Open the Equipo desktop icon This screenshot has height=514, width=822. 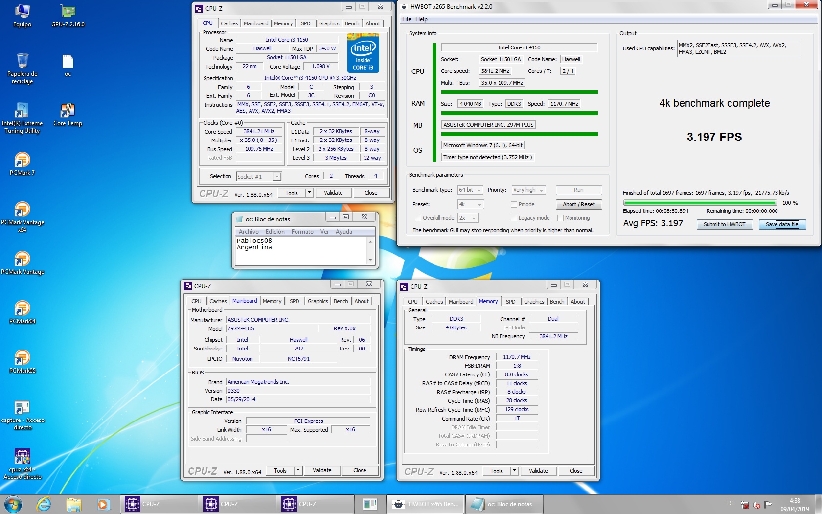point(22,16)
